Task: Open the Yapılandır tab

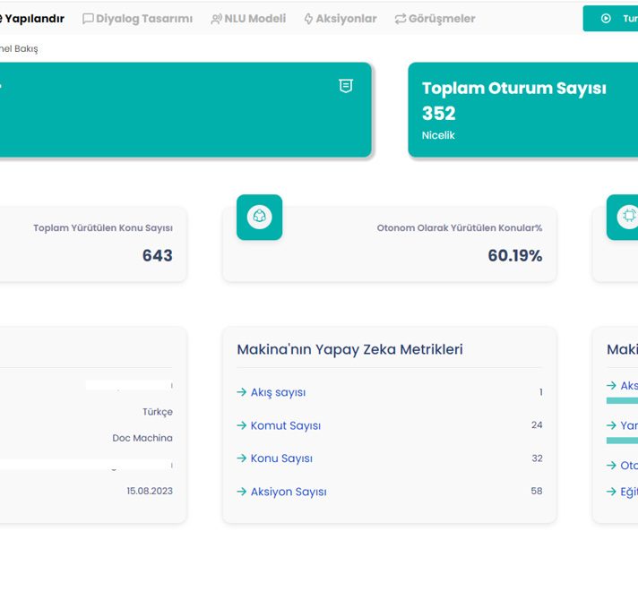Action: pos(31,19)
